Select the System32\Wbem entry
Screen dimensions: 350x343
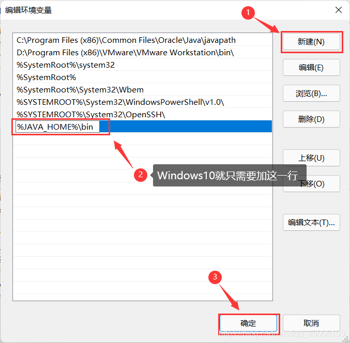(142, 90)
